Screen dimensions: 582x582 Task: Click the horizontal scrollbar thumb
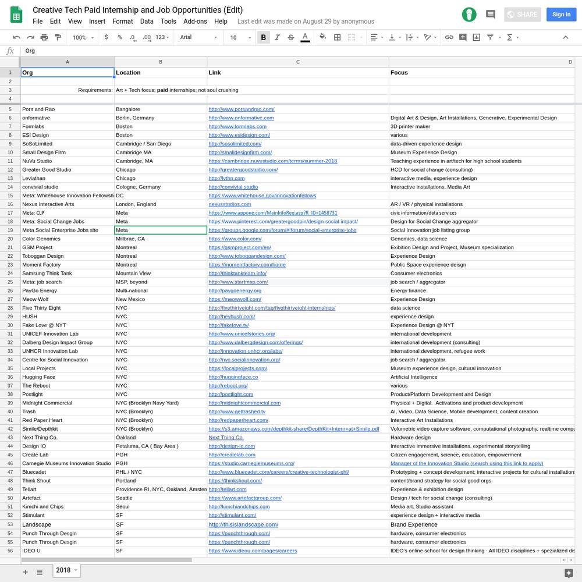pos(107,560)
